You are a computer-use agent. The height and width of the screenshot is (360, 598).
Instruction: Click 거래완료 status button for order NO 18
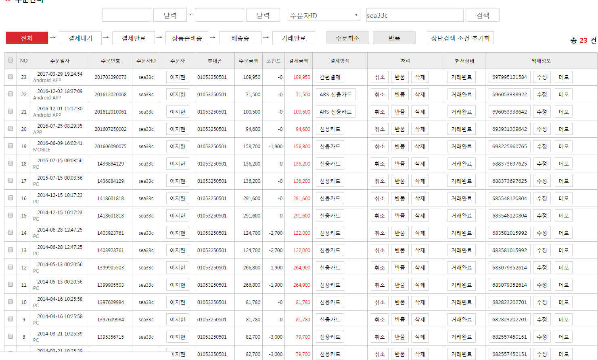pos(462,163)
